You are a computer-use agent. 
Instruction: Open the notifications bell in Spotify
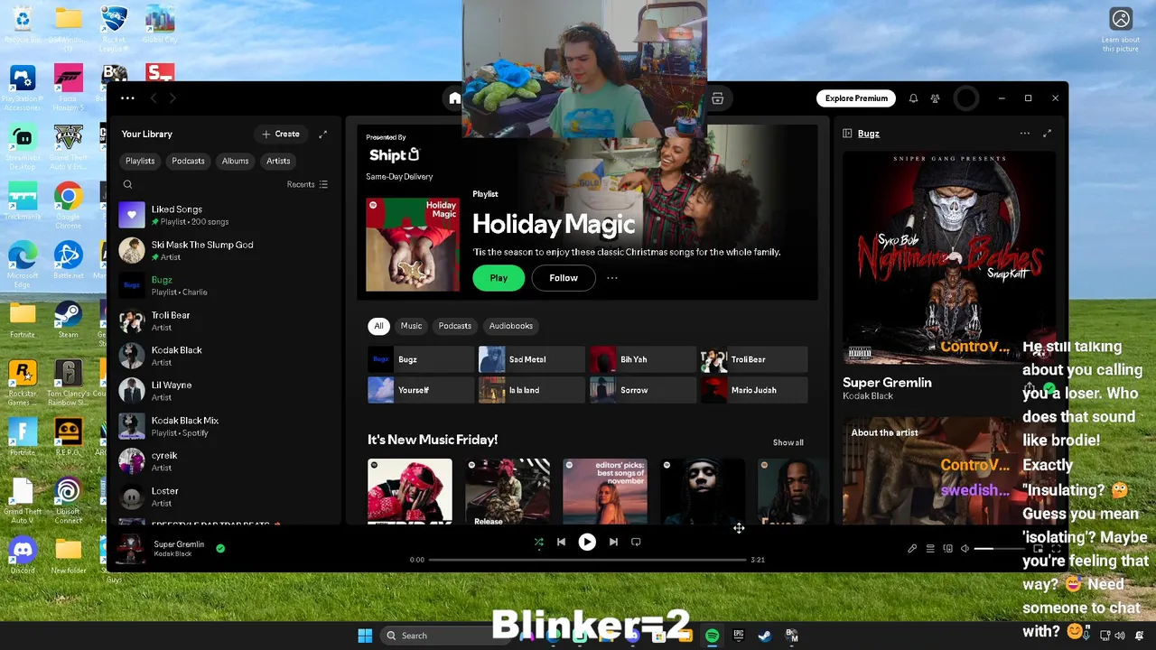(913, 98)
